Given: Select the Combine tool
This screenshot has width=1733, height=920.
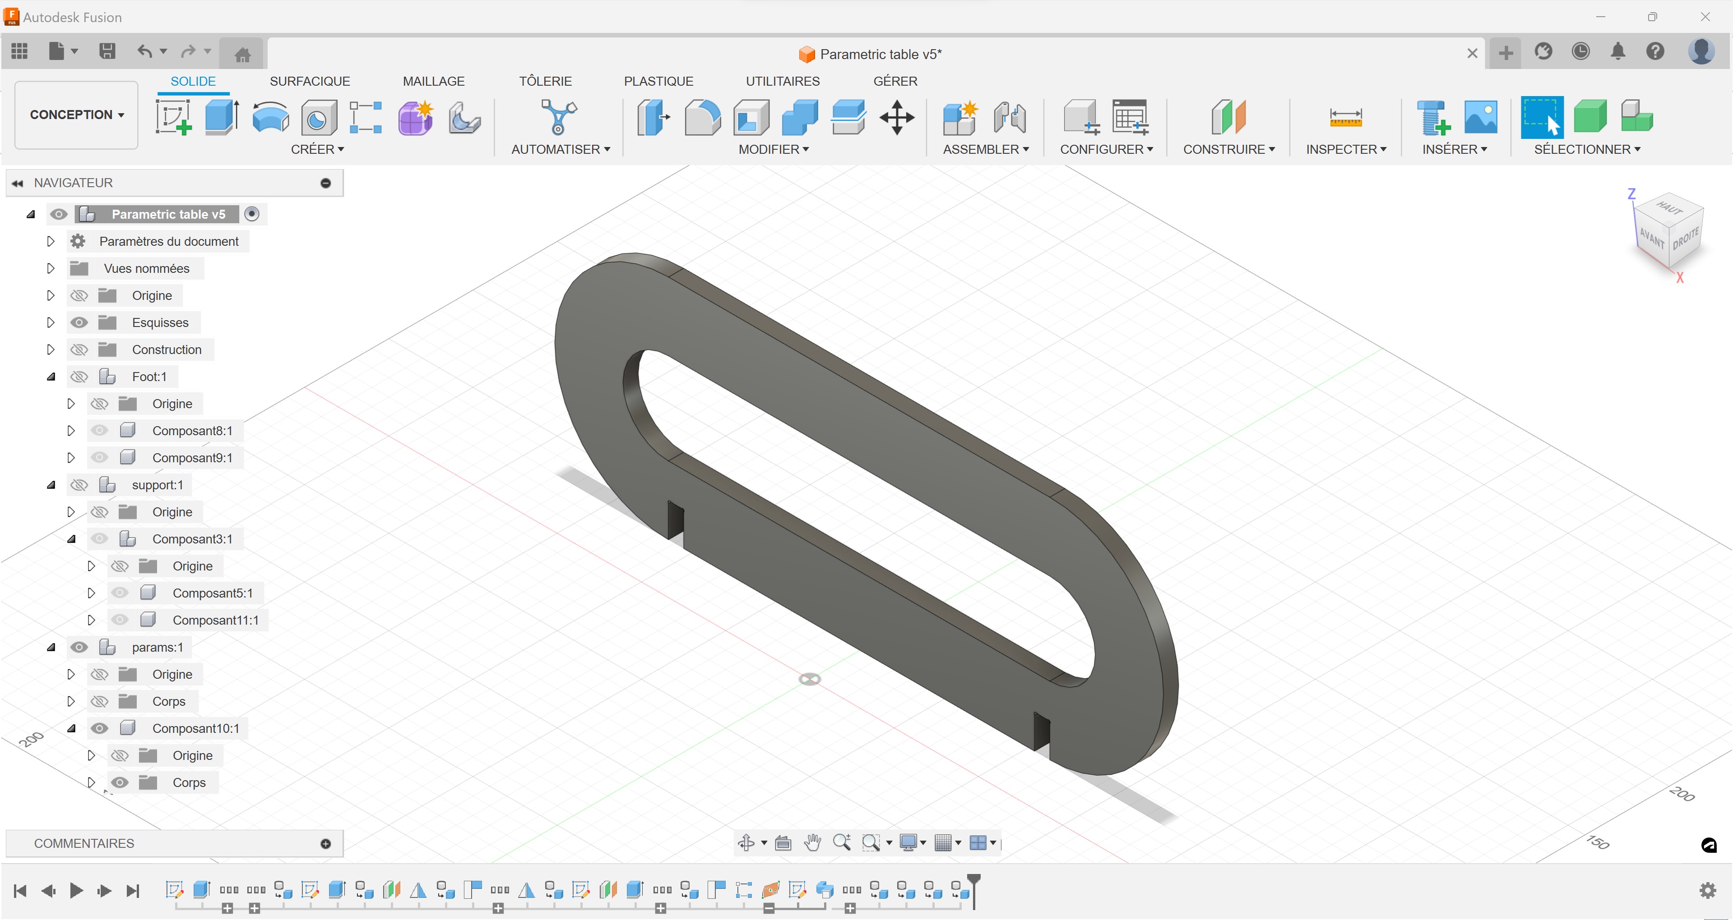Looking at the screenshot, I should click(800, 117).
